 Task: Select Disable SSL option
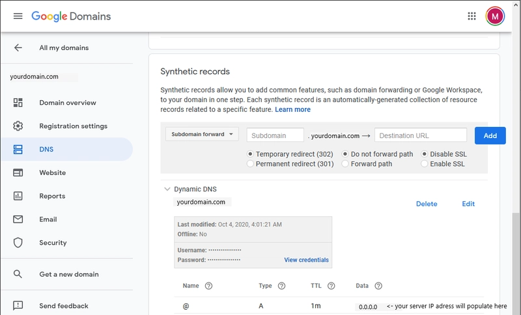pos(425,154)
